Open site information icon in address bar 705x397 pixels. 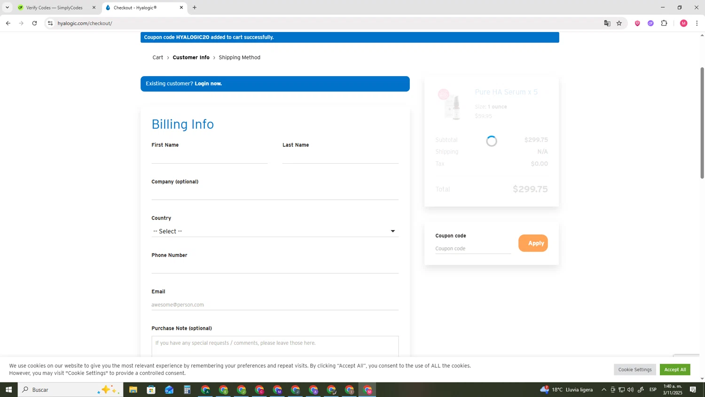click(50, 23)
